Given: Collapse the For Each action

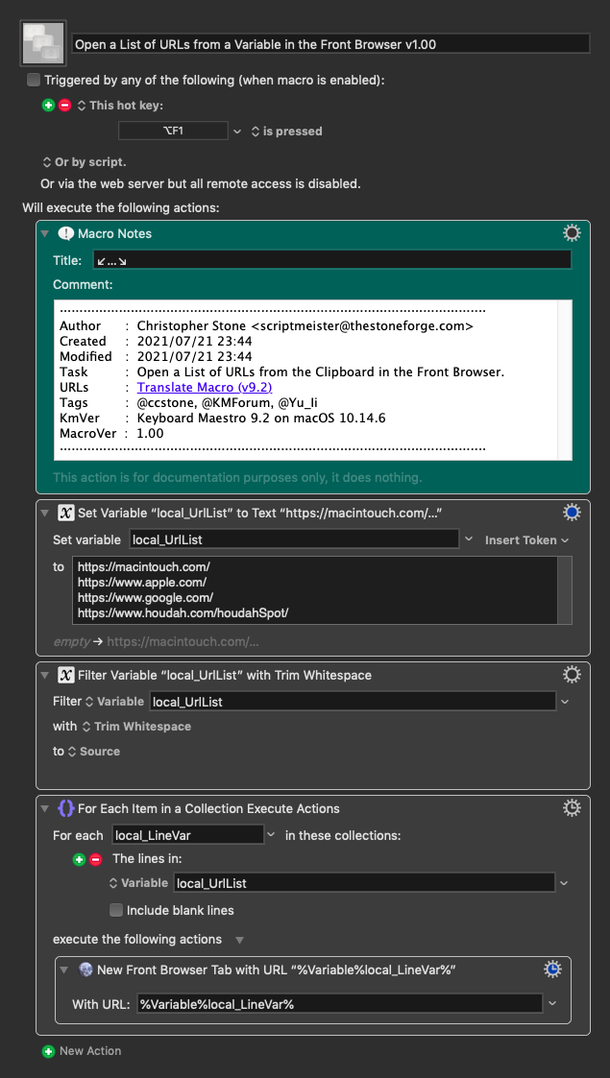Looking at the screenshot, I should 45,808.
